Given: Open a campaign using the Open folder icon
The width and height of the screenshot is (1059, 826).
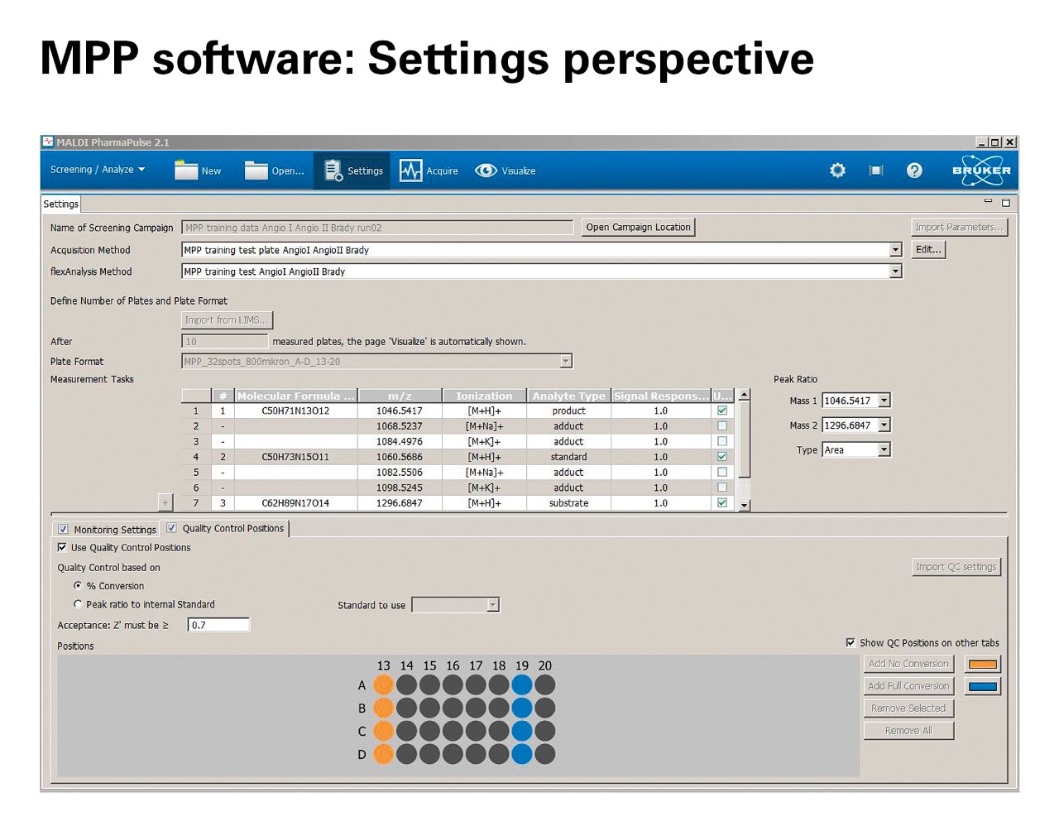Looking at the screenshot, I should pyautogui.click(x=256, y=170).
